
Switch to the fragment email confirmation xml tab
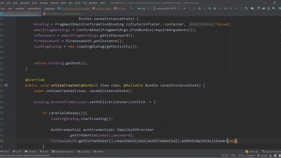(x=63, y=14)
